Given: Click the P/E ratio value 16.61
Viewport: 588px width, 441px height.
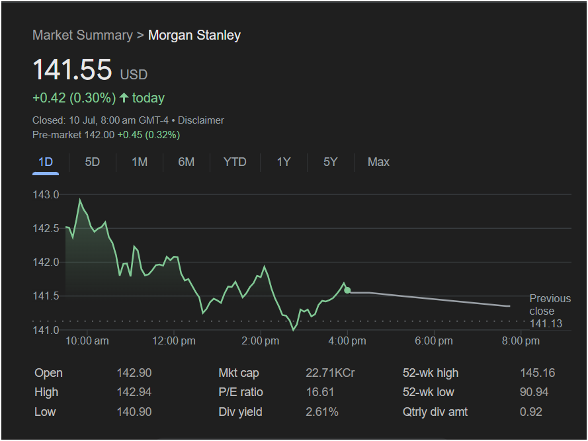Looking at the screenshot, I should 320,392.
